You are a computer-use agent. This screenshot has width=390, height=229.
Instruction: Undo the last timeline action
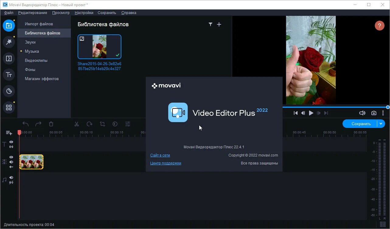point(26,124)
